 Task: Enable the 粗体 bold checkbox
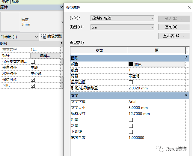[131, 120]
